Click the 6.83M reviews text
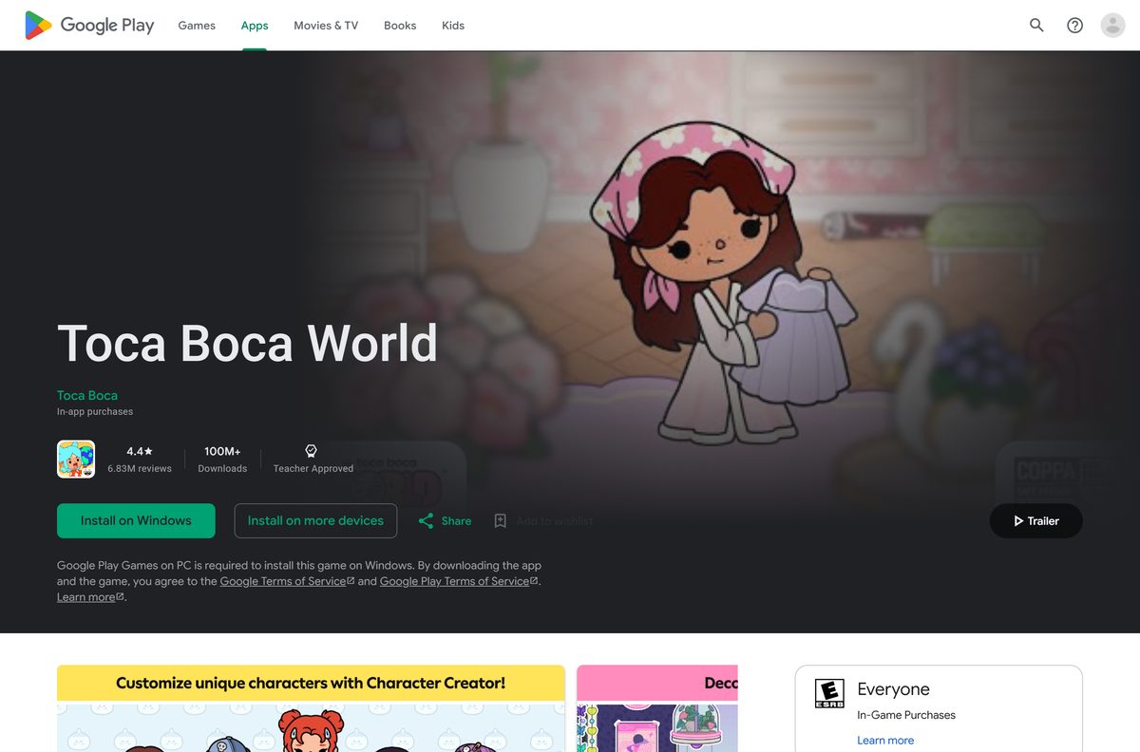 pyautogui.click(x=140, y=469)
